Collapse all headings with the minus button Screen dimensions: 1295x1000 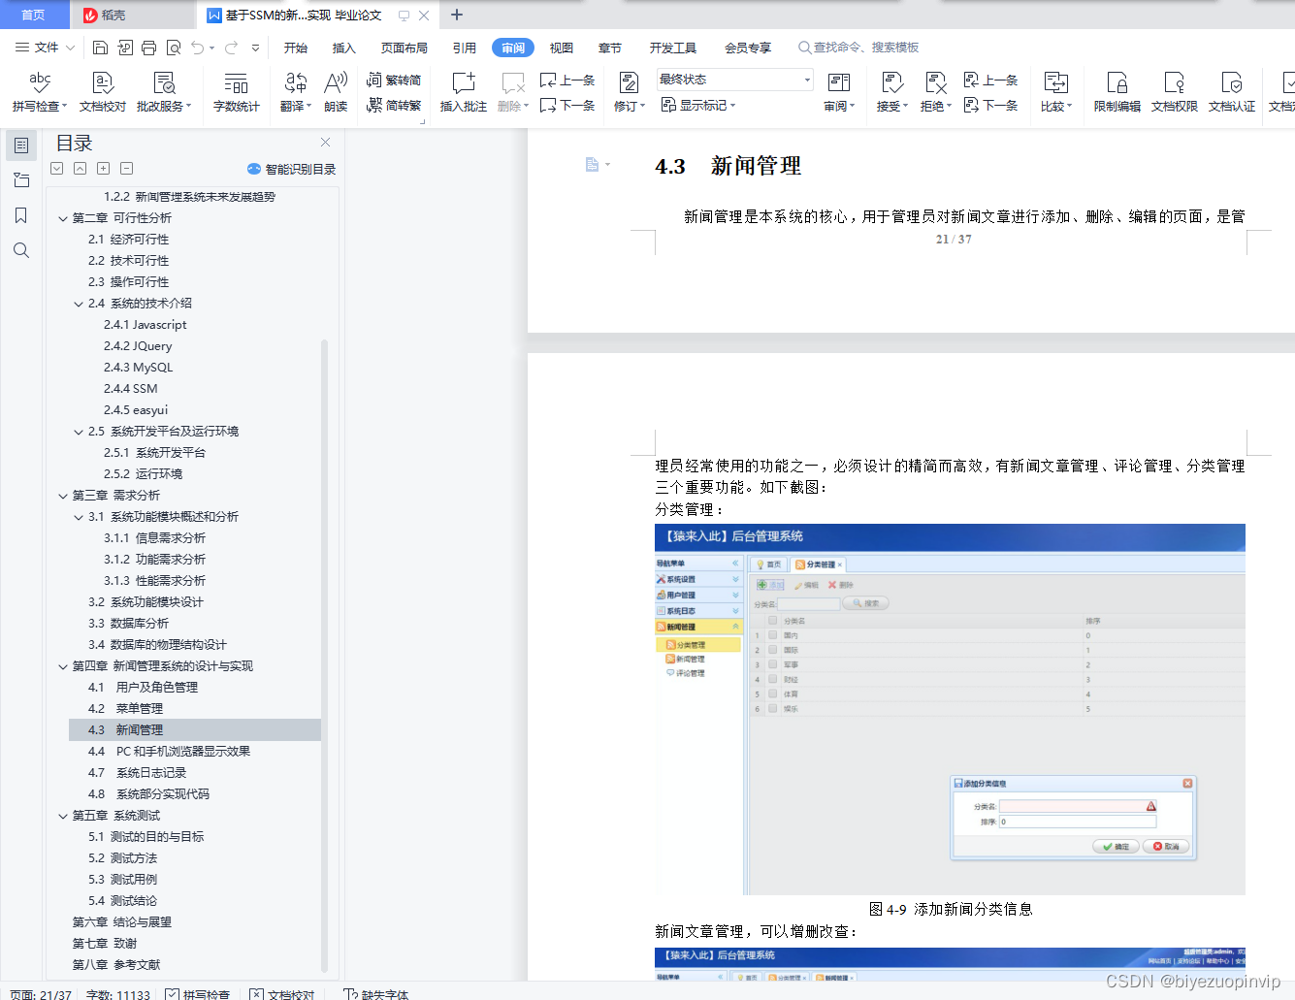click(x=126, y=168)
